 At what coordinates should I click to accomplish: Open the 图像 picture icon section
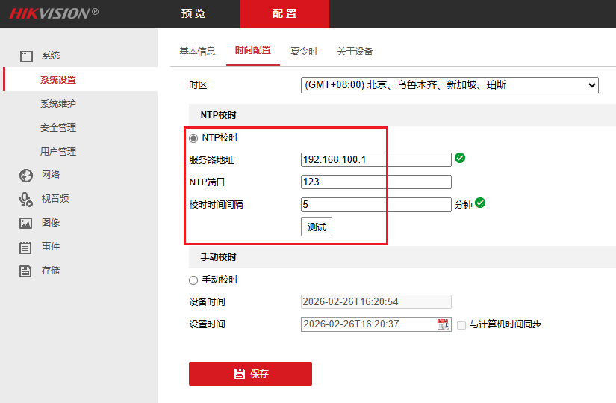(26, 223)
